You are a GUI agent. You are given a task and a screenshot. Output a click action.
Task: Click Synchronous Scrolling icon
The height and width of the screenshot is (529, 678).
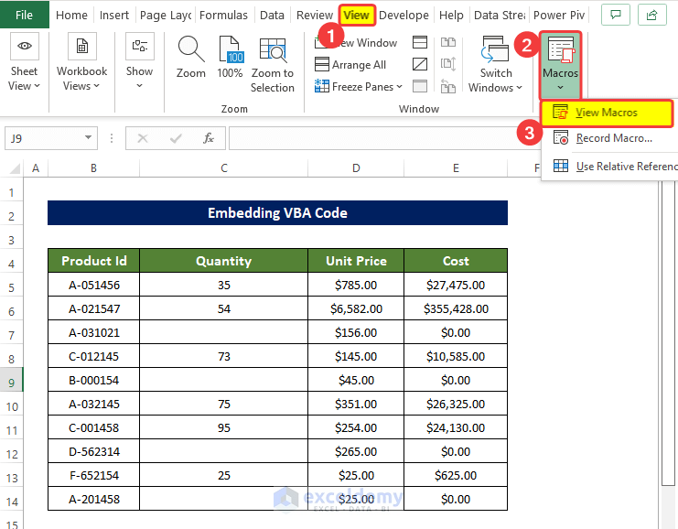click(x=448, y=64)
